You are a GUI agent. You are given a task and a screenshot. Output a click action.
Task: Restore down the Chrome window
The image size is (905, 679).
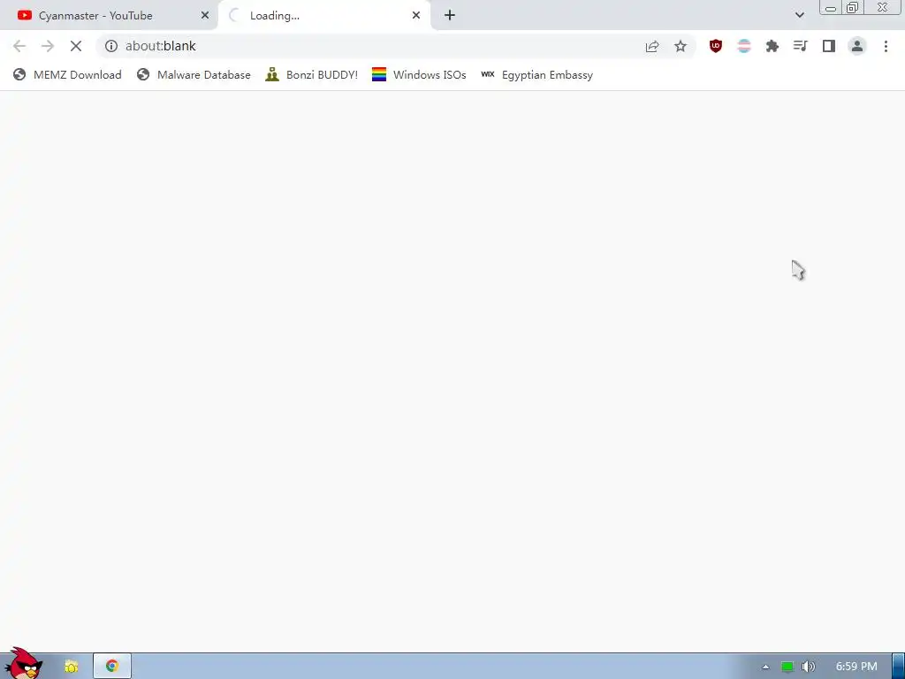coord(853,8)
